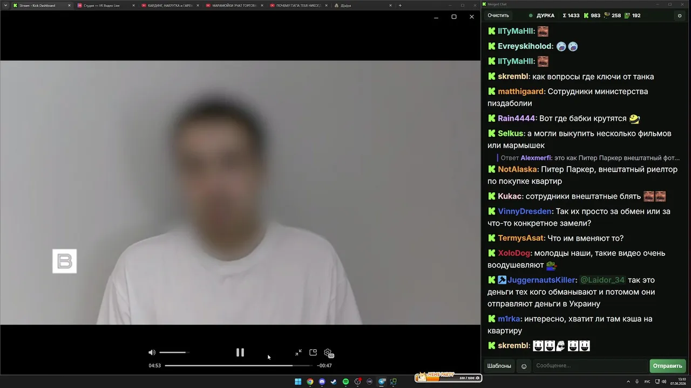Close the КАРДИНГ, НАКРУТКА tab
This screenshot has width=691, height=388.
(x=198, y=5)
